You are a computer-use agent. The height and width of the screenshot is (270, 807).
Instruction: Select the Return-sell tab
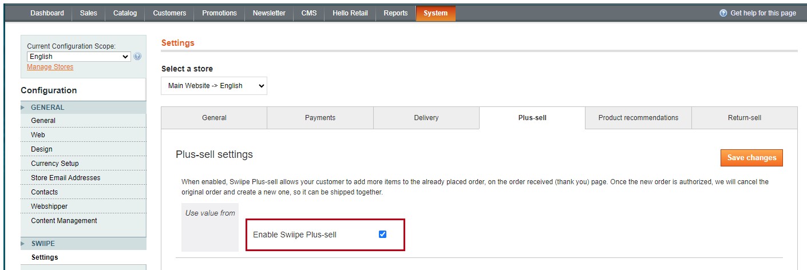(744, 118)
